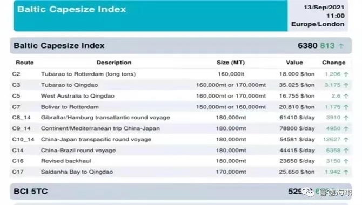Image resolution: width=362 pixels, height=205 pixels.
Task: Click the C3 Tubarao to Qingdao arrow
Action: [346, 85]
